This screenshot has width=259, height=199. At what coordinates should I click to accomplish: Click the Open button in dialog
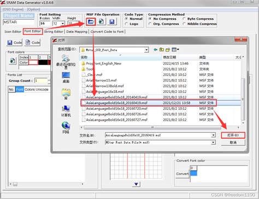click(x=233, y=135)
